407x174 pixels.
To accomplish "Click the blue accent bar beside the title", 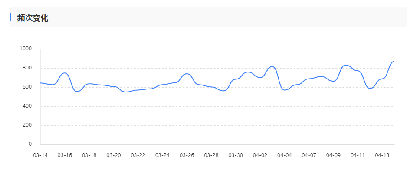I will pyautogui.click(x=10, y=17).
